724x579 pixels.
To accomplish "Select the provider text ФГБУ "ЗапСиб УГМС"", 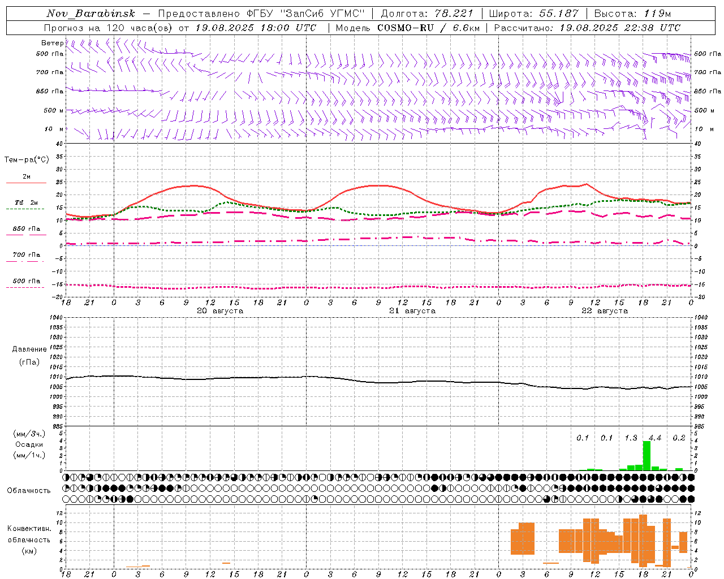I will point(306,14).
